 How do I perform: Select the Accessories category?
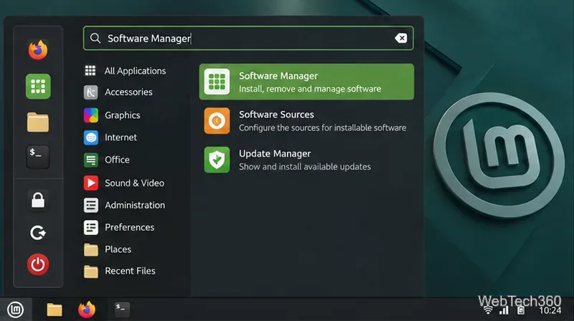[118, 92]
